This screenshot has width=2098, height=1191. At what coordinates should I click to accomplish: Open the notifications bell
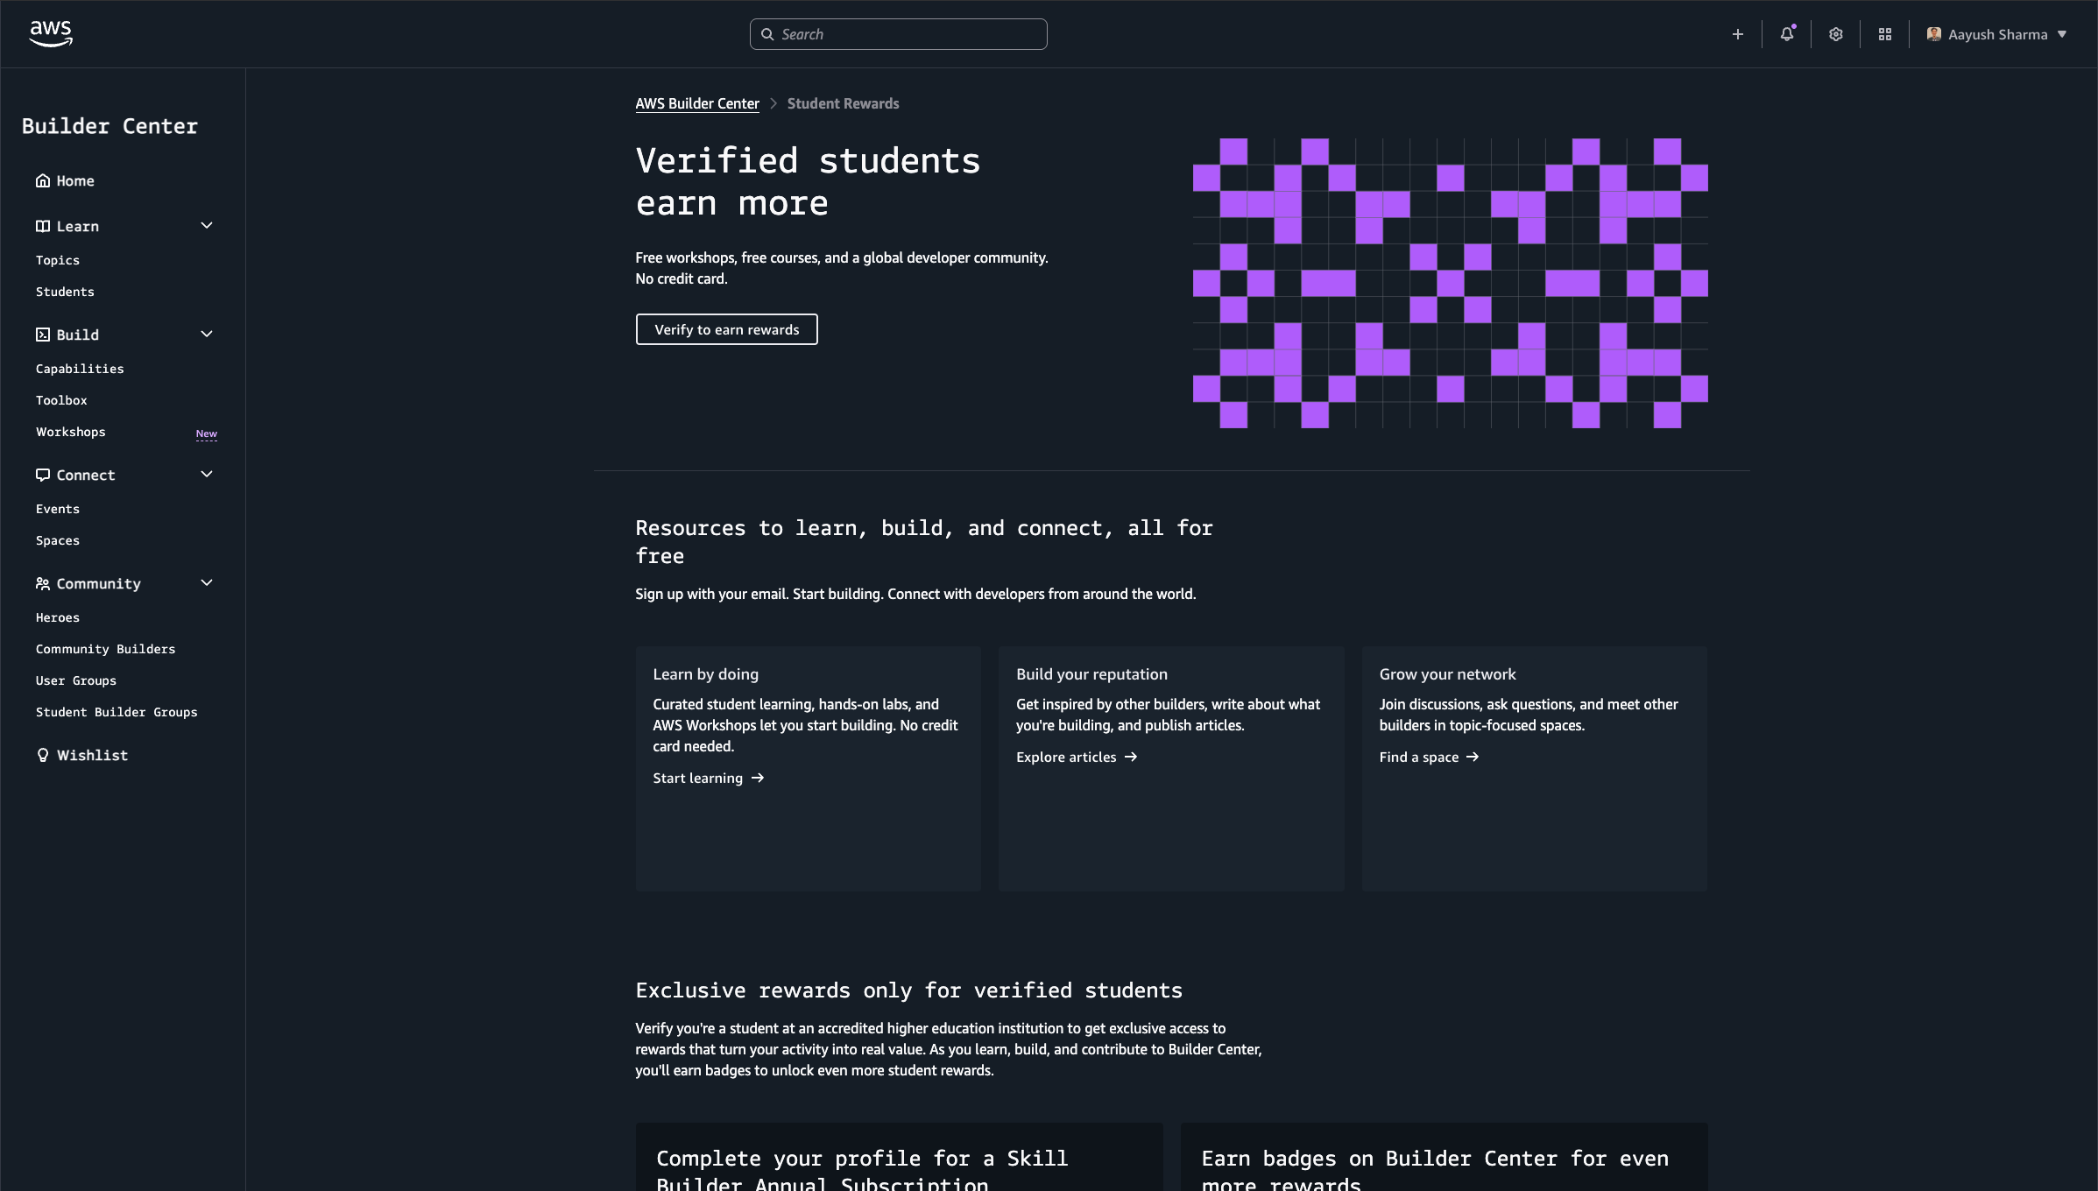coord(1787,34)
